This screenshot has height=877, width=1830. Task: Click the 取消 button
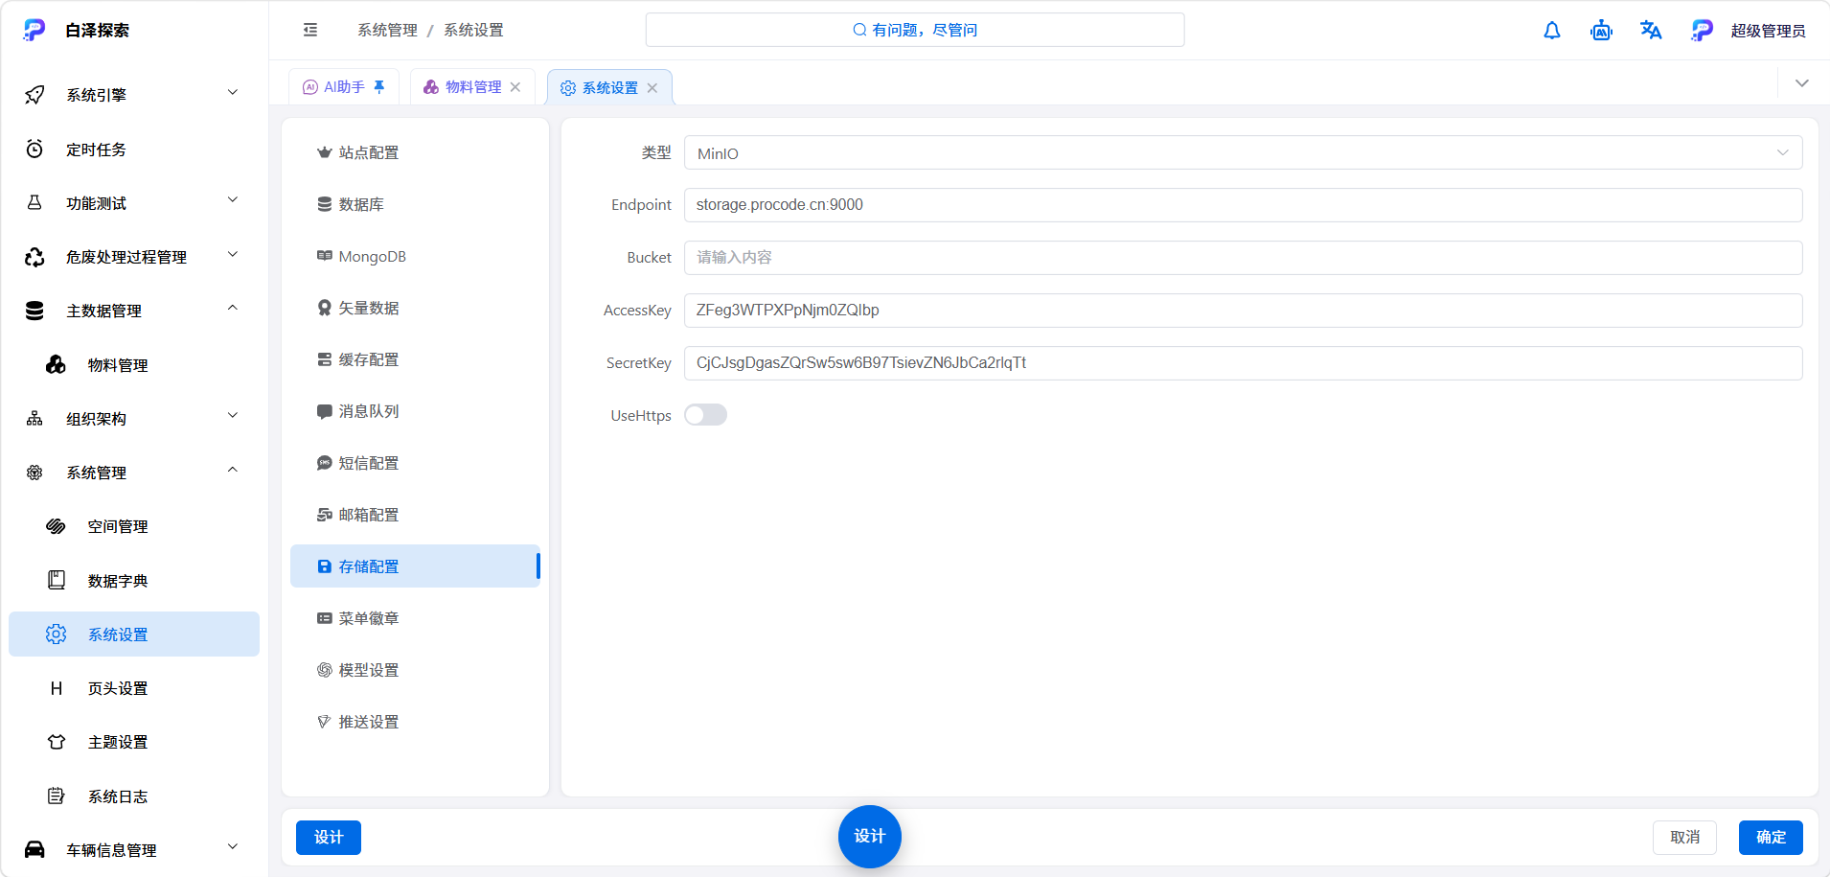[1684, 837]
